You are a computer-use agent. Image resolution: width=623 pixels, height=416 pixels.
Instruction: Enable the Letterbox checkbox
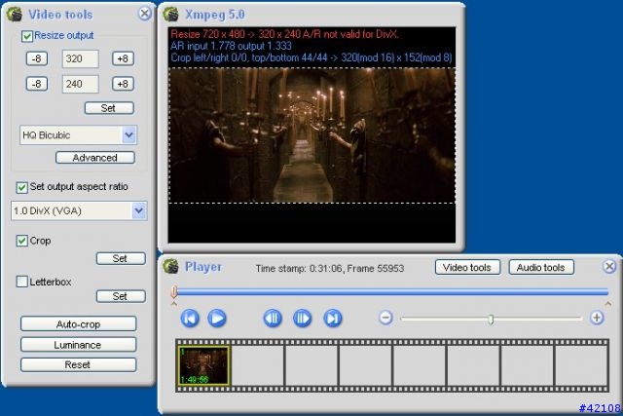pyautogui.click(x=21, y=282)
